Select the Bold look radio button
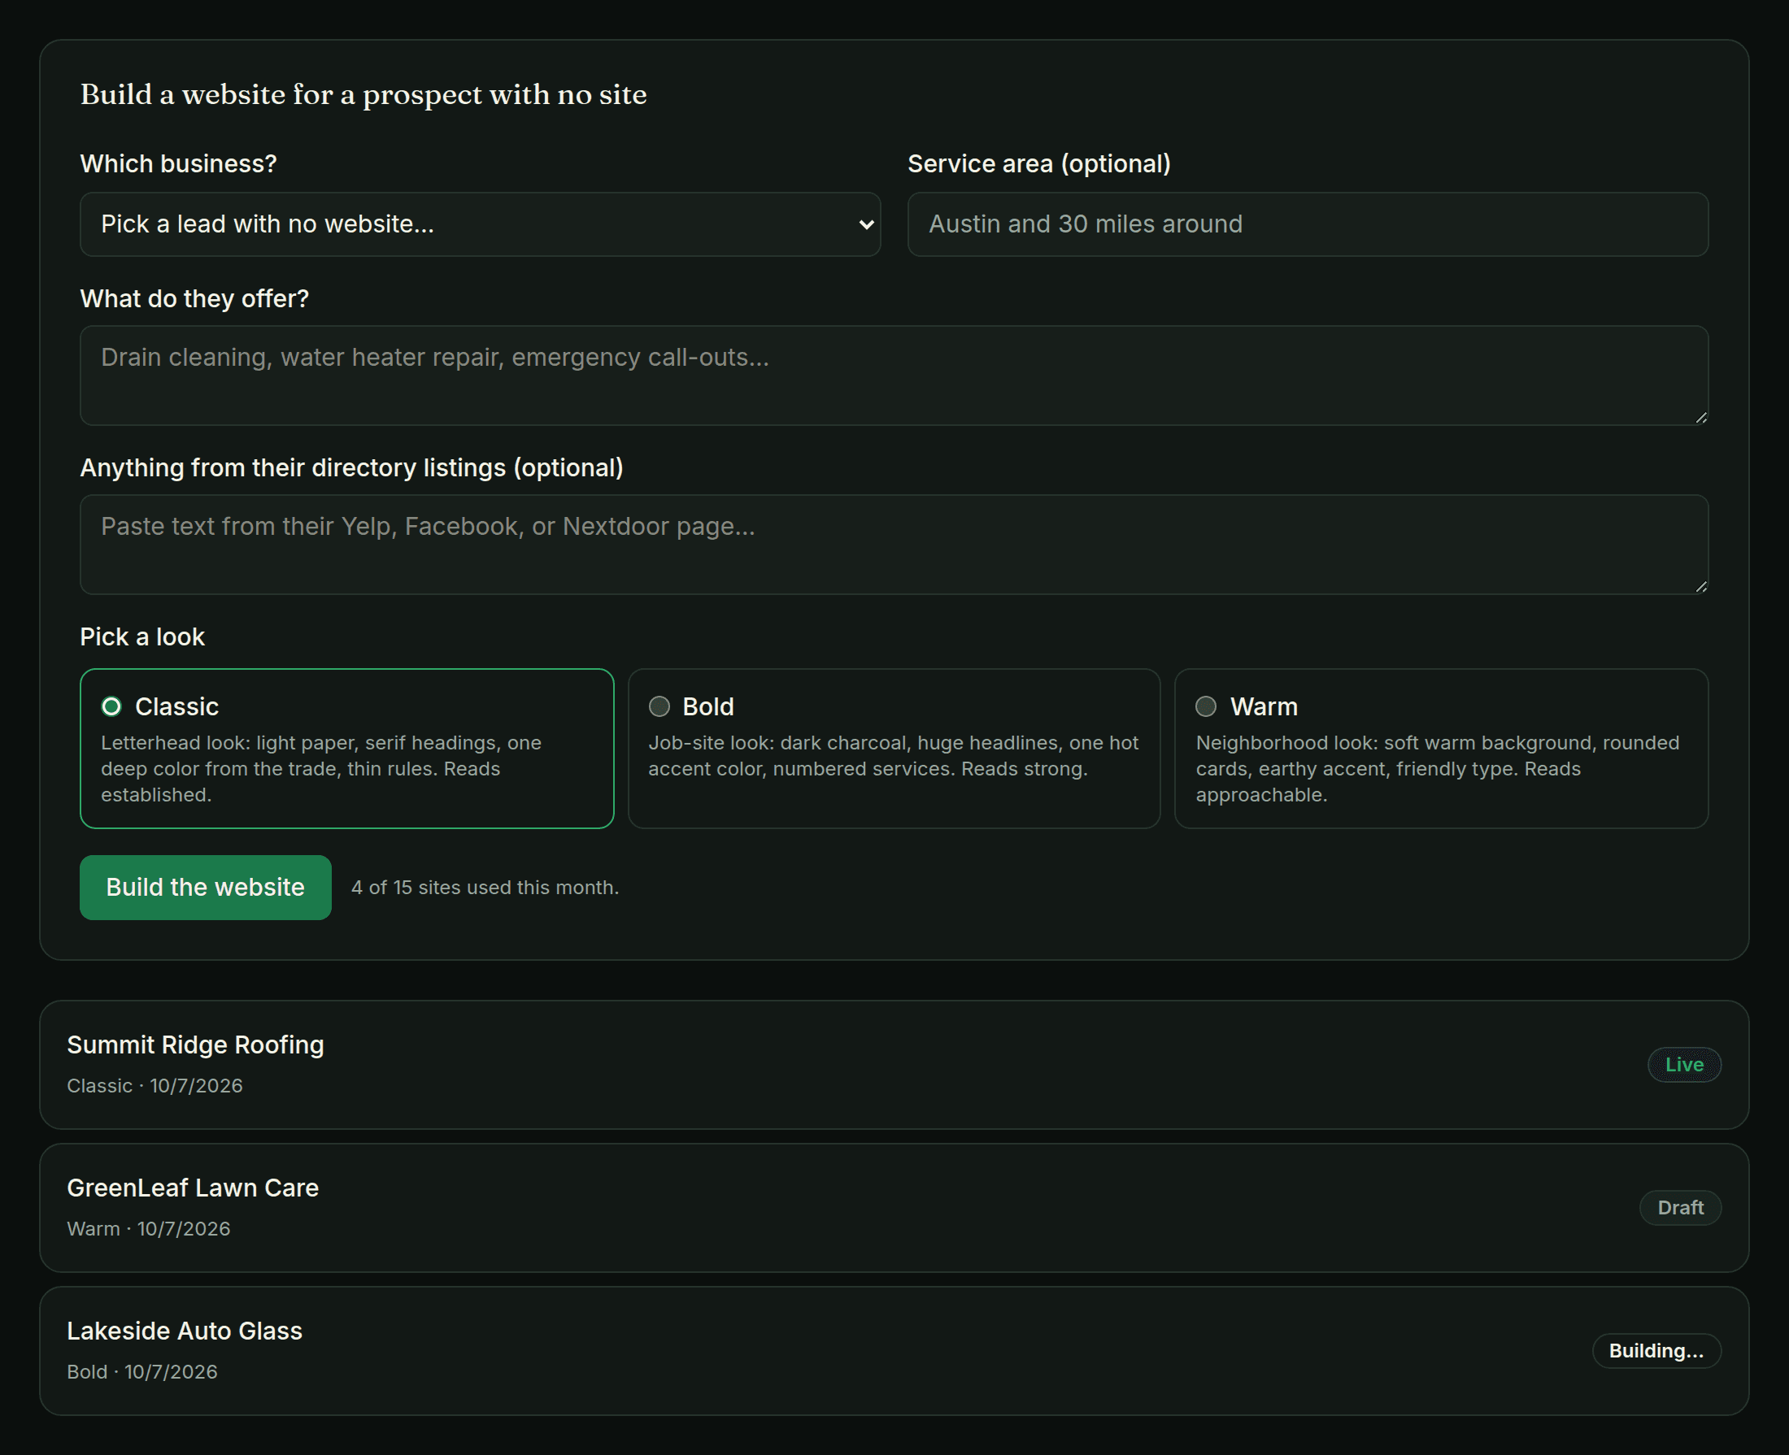The image size is (1789, 1455). pos(659,706)
